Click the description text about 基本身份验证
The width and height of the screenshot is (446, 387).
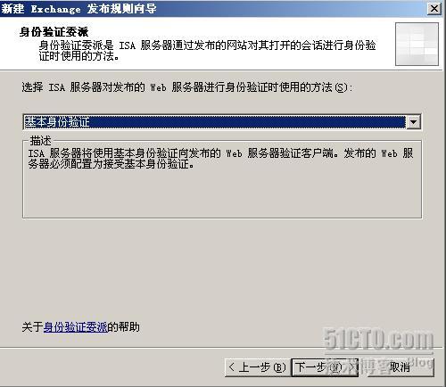pos(220,159)
